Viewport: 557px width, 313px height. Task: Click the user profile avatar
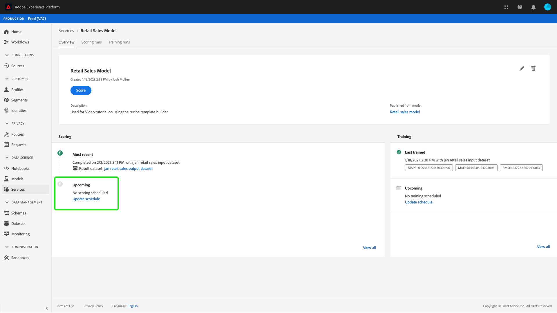coord(547,7)
